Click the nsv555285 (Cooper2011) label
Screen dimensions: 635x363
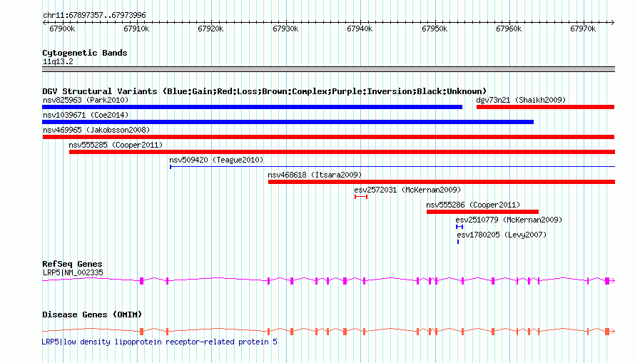coord(116,145)
